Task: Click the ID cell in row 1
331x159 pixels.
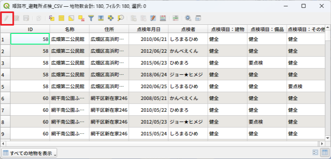Action: point(30,39)
